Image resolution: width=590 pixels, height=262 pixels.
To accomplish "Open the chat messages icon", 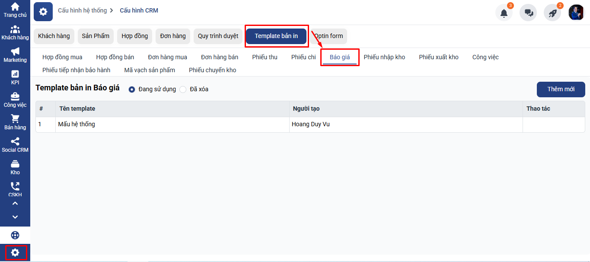I will (528, 13).
